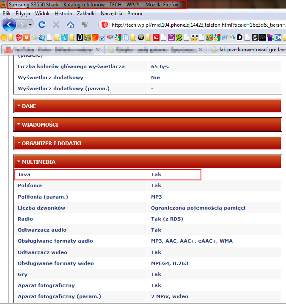Click the "65 tys." value

tap(160, 67)
